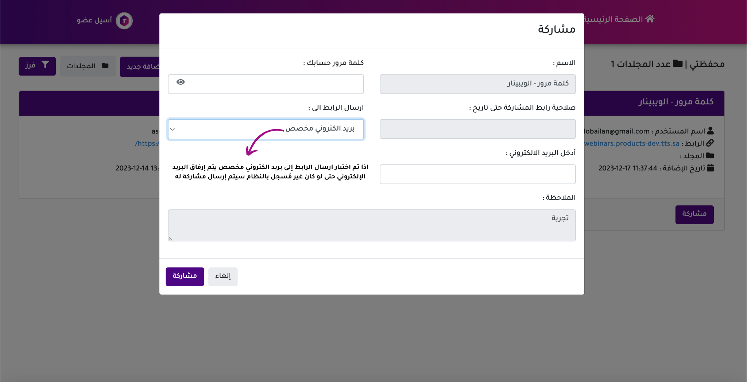Open the 'ارسال الرابط الى' dropdown
This screenshot has width=747, height=382.
coord(266,129)
